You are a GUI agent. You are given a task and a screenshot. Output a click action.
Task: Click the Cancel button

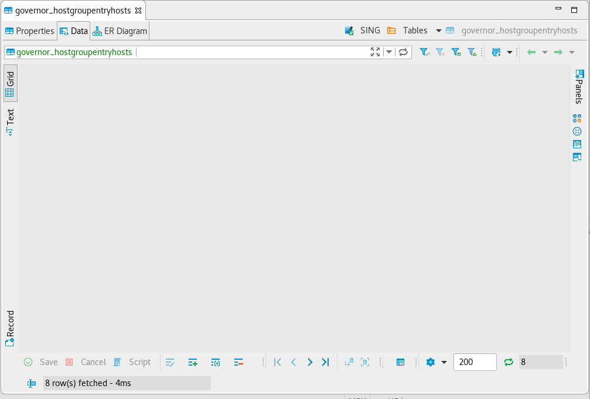point(86,362)
